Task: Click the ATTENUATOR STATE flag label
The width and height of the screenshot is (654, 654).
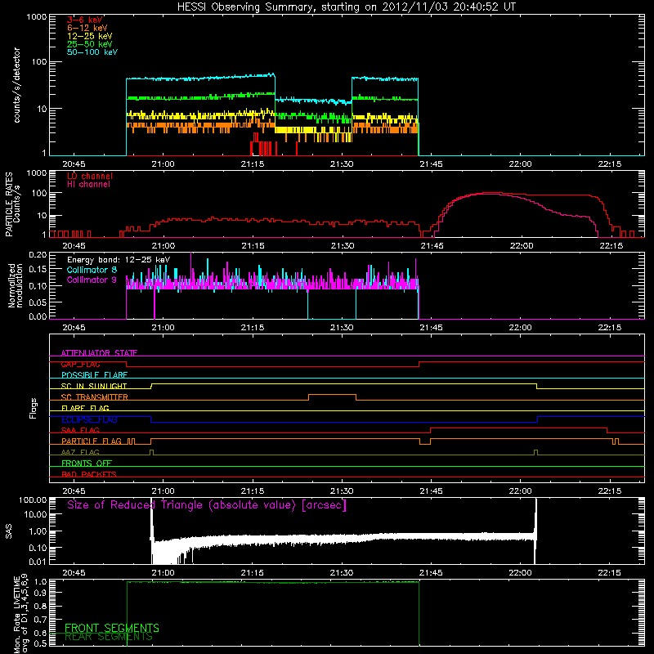Action: coord(99,353)
